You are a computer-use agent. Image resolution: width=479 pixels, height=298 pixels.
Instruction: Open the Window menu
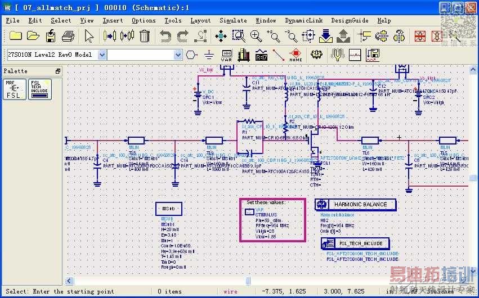266,20
